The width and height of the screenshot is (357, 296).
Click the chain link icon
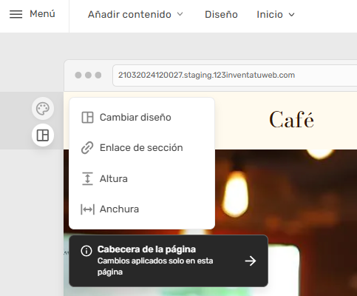pos(87,148)
